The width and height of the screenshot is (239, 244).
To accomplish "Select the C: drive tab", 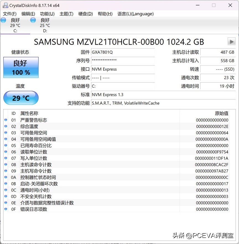I will tap(15, 25).
